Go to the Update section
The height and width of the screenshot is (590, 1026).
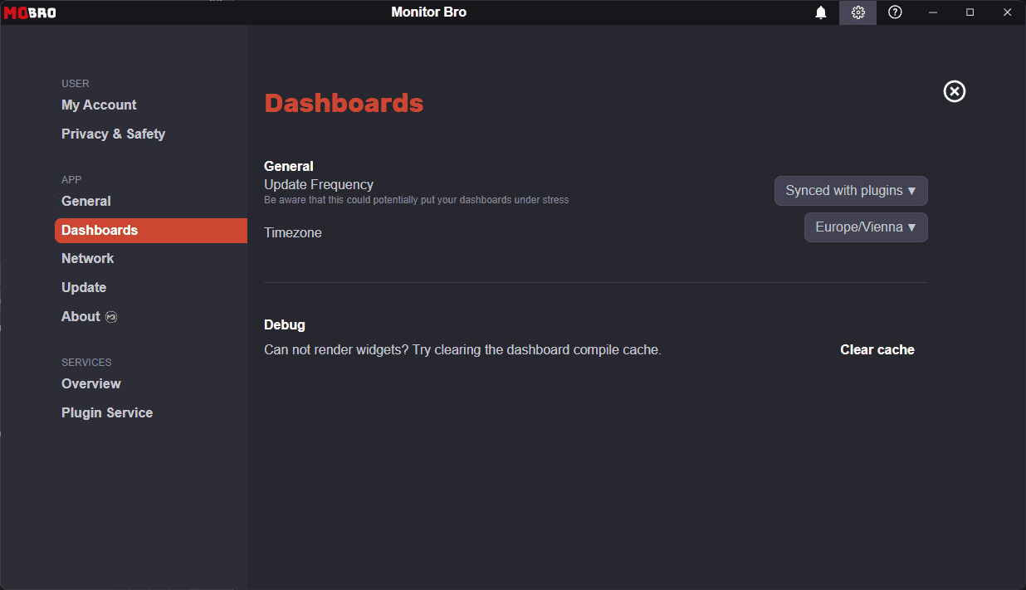tap(83, 287)
